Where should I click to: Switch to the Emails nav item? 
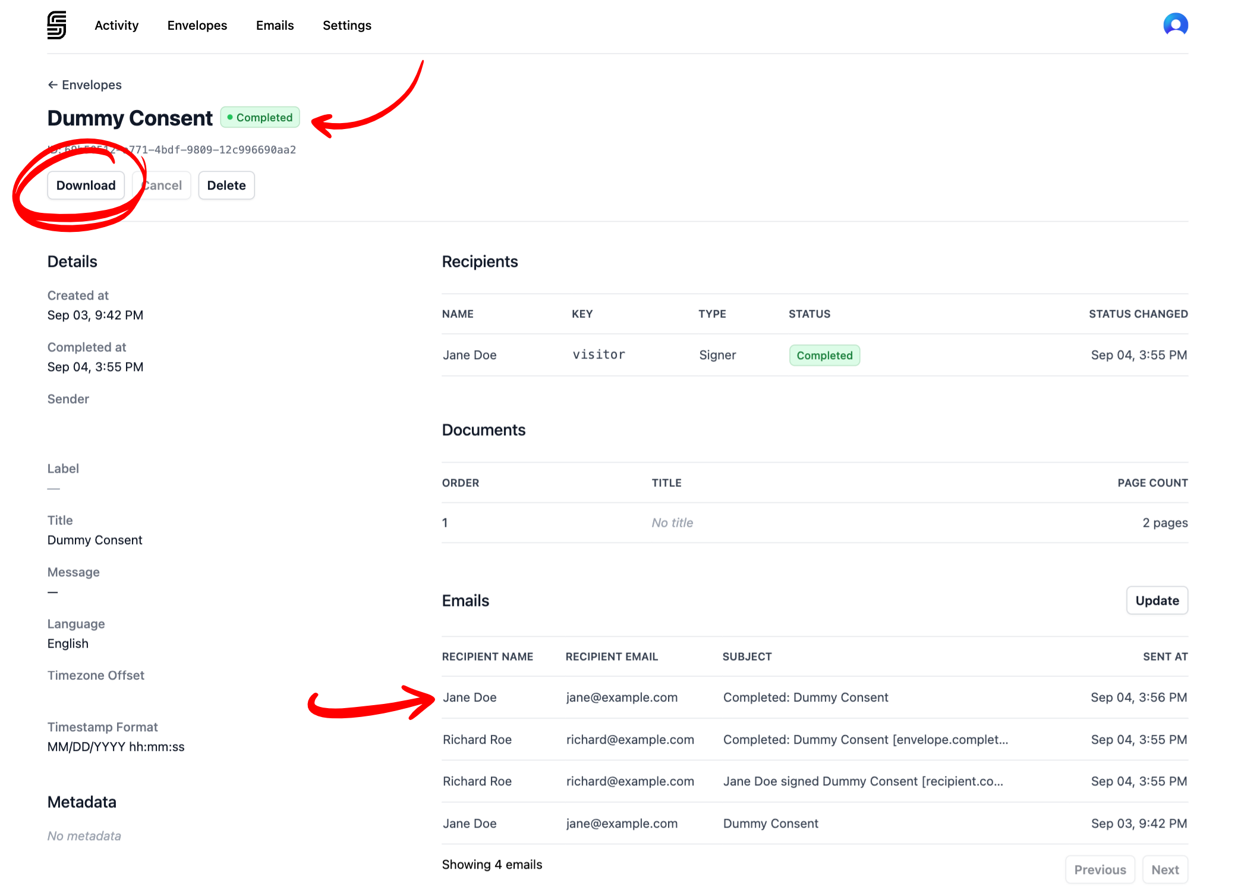pyautogui.click(x=275, y=26)
